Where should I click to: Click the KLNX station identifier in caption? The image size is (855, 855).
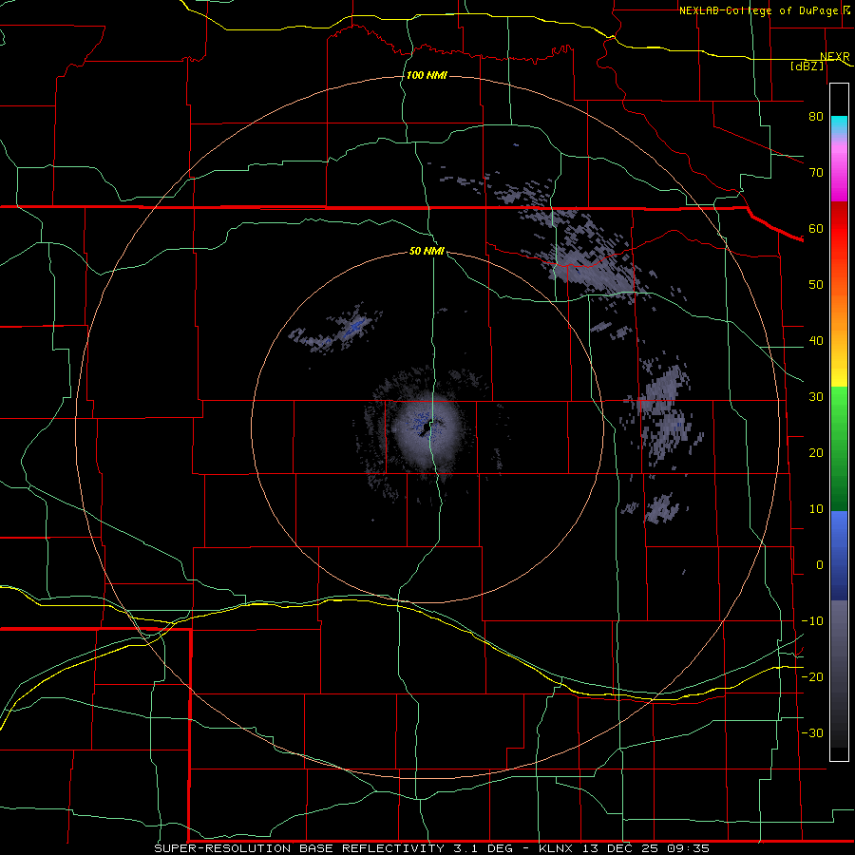[558, 848]
